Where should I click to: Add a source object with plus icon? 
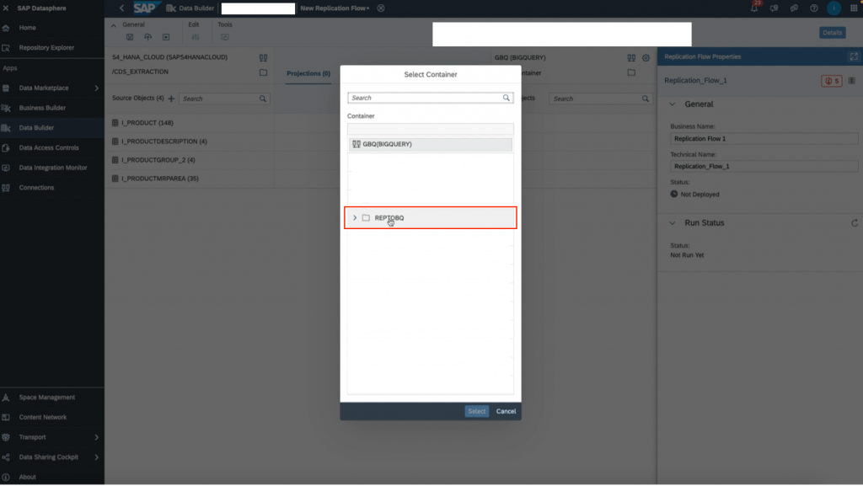pos(171,99)
